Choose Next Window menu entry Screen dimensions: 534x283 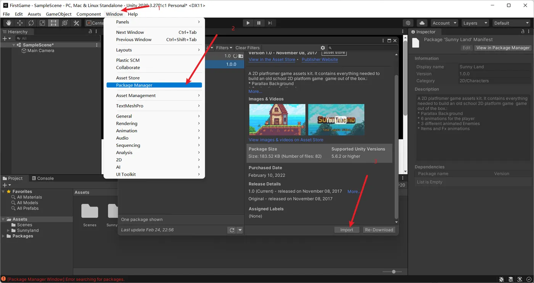154,32
